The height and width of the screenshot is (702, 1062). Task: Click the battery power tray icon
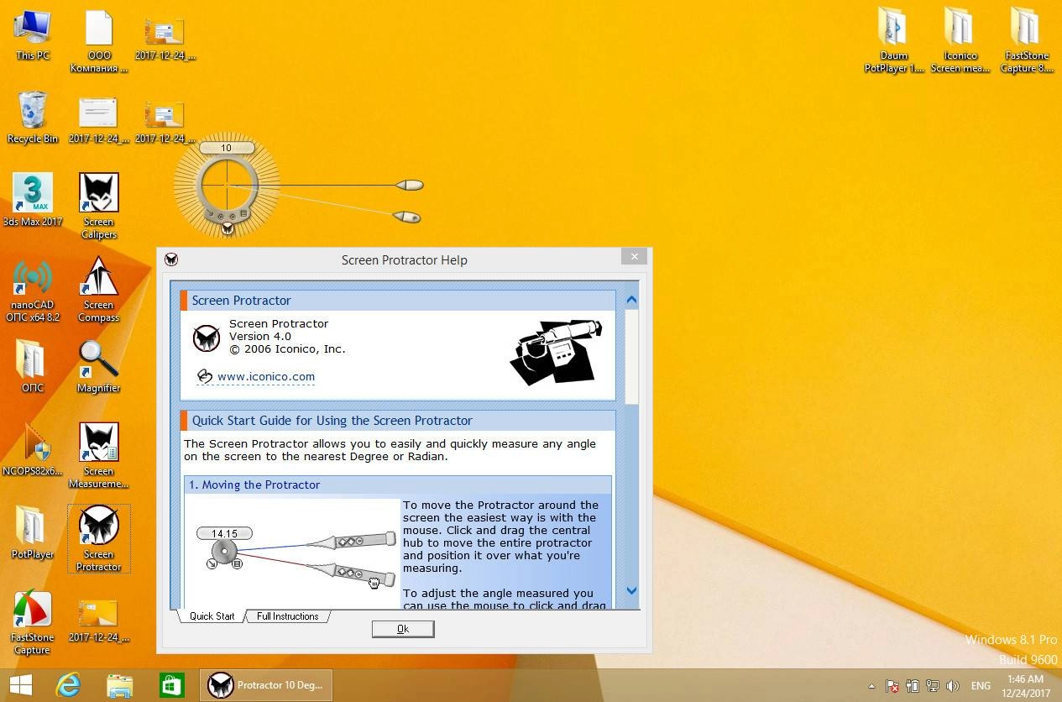coord(913,686)
